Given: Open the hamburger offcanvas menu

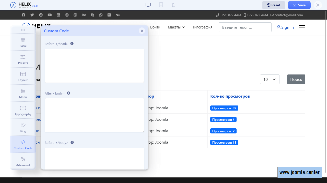Looking at the screenshot, I should 302,27.
